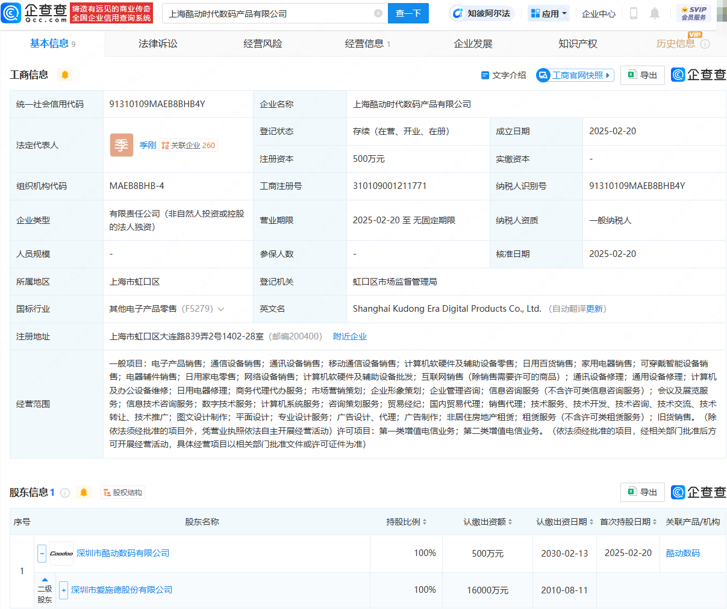Click Coodoo logo thumbnail
Viewport: 727px width, 609px height.
point(61,553)
